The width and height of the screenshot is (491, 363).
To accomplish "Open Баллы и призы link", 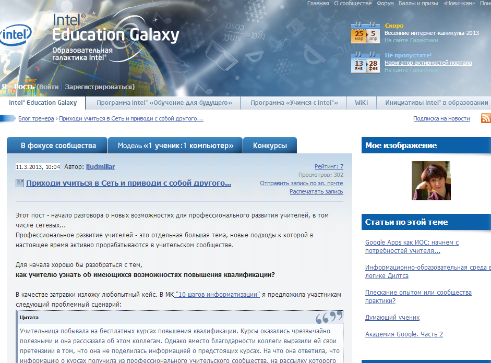I will coord(418,4).
